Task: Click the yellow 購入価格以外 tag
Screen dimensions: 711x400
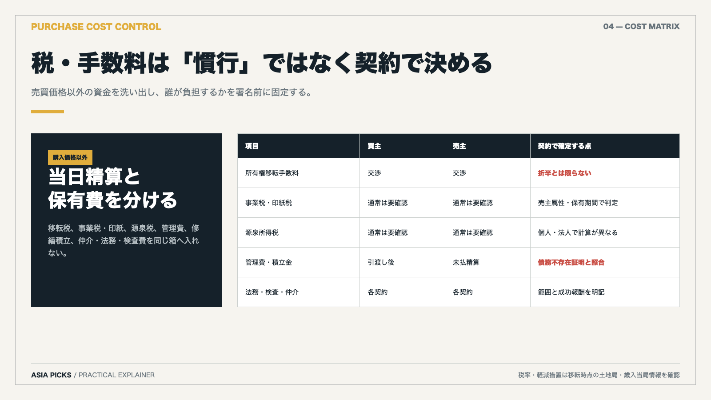Action: 70,157
